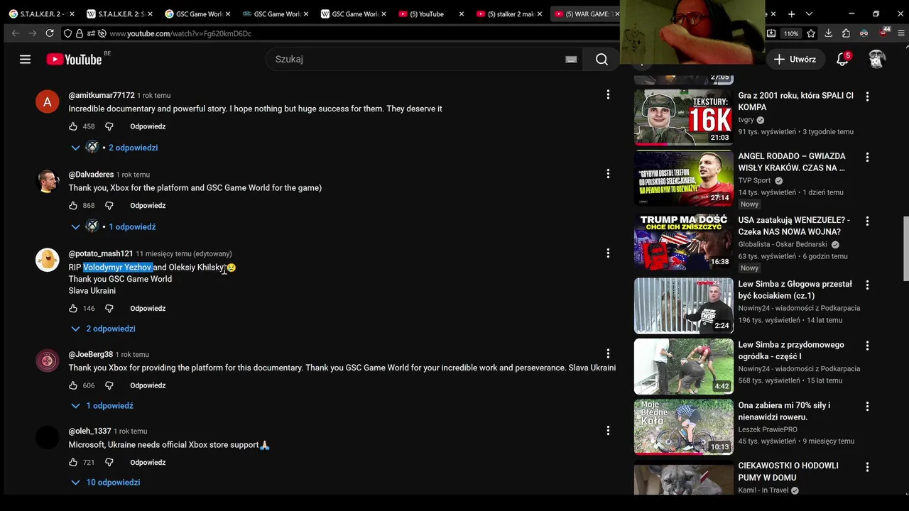909x511 pixels.
Task: Open 'Lew Simba z przydomowego ogródka' thumbnail
Action: click(683, 366)
